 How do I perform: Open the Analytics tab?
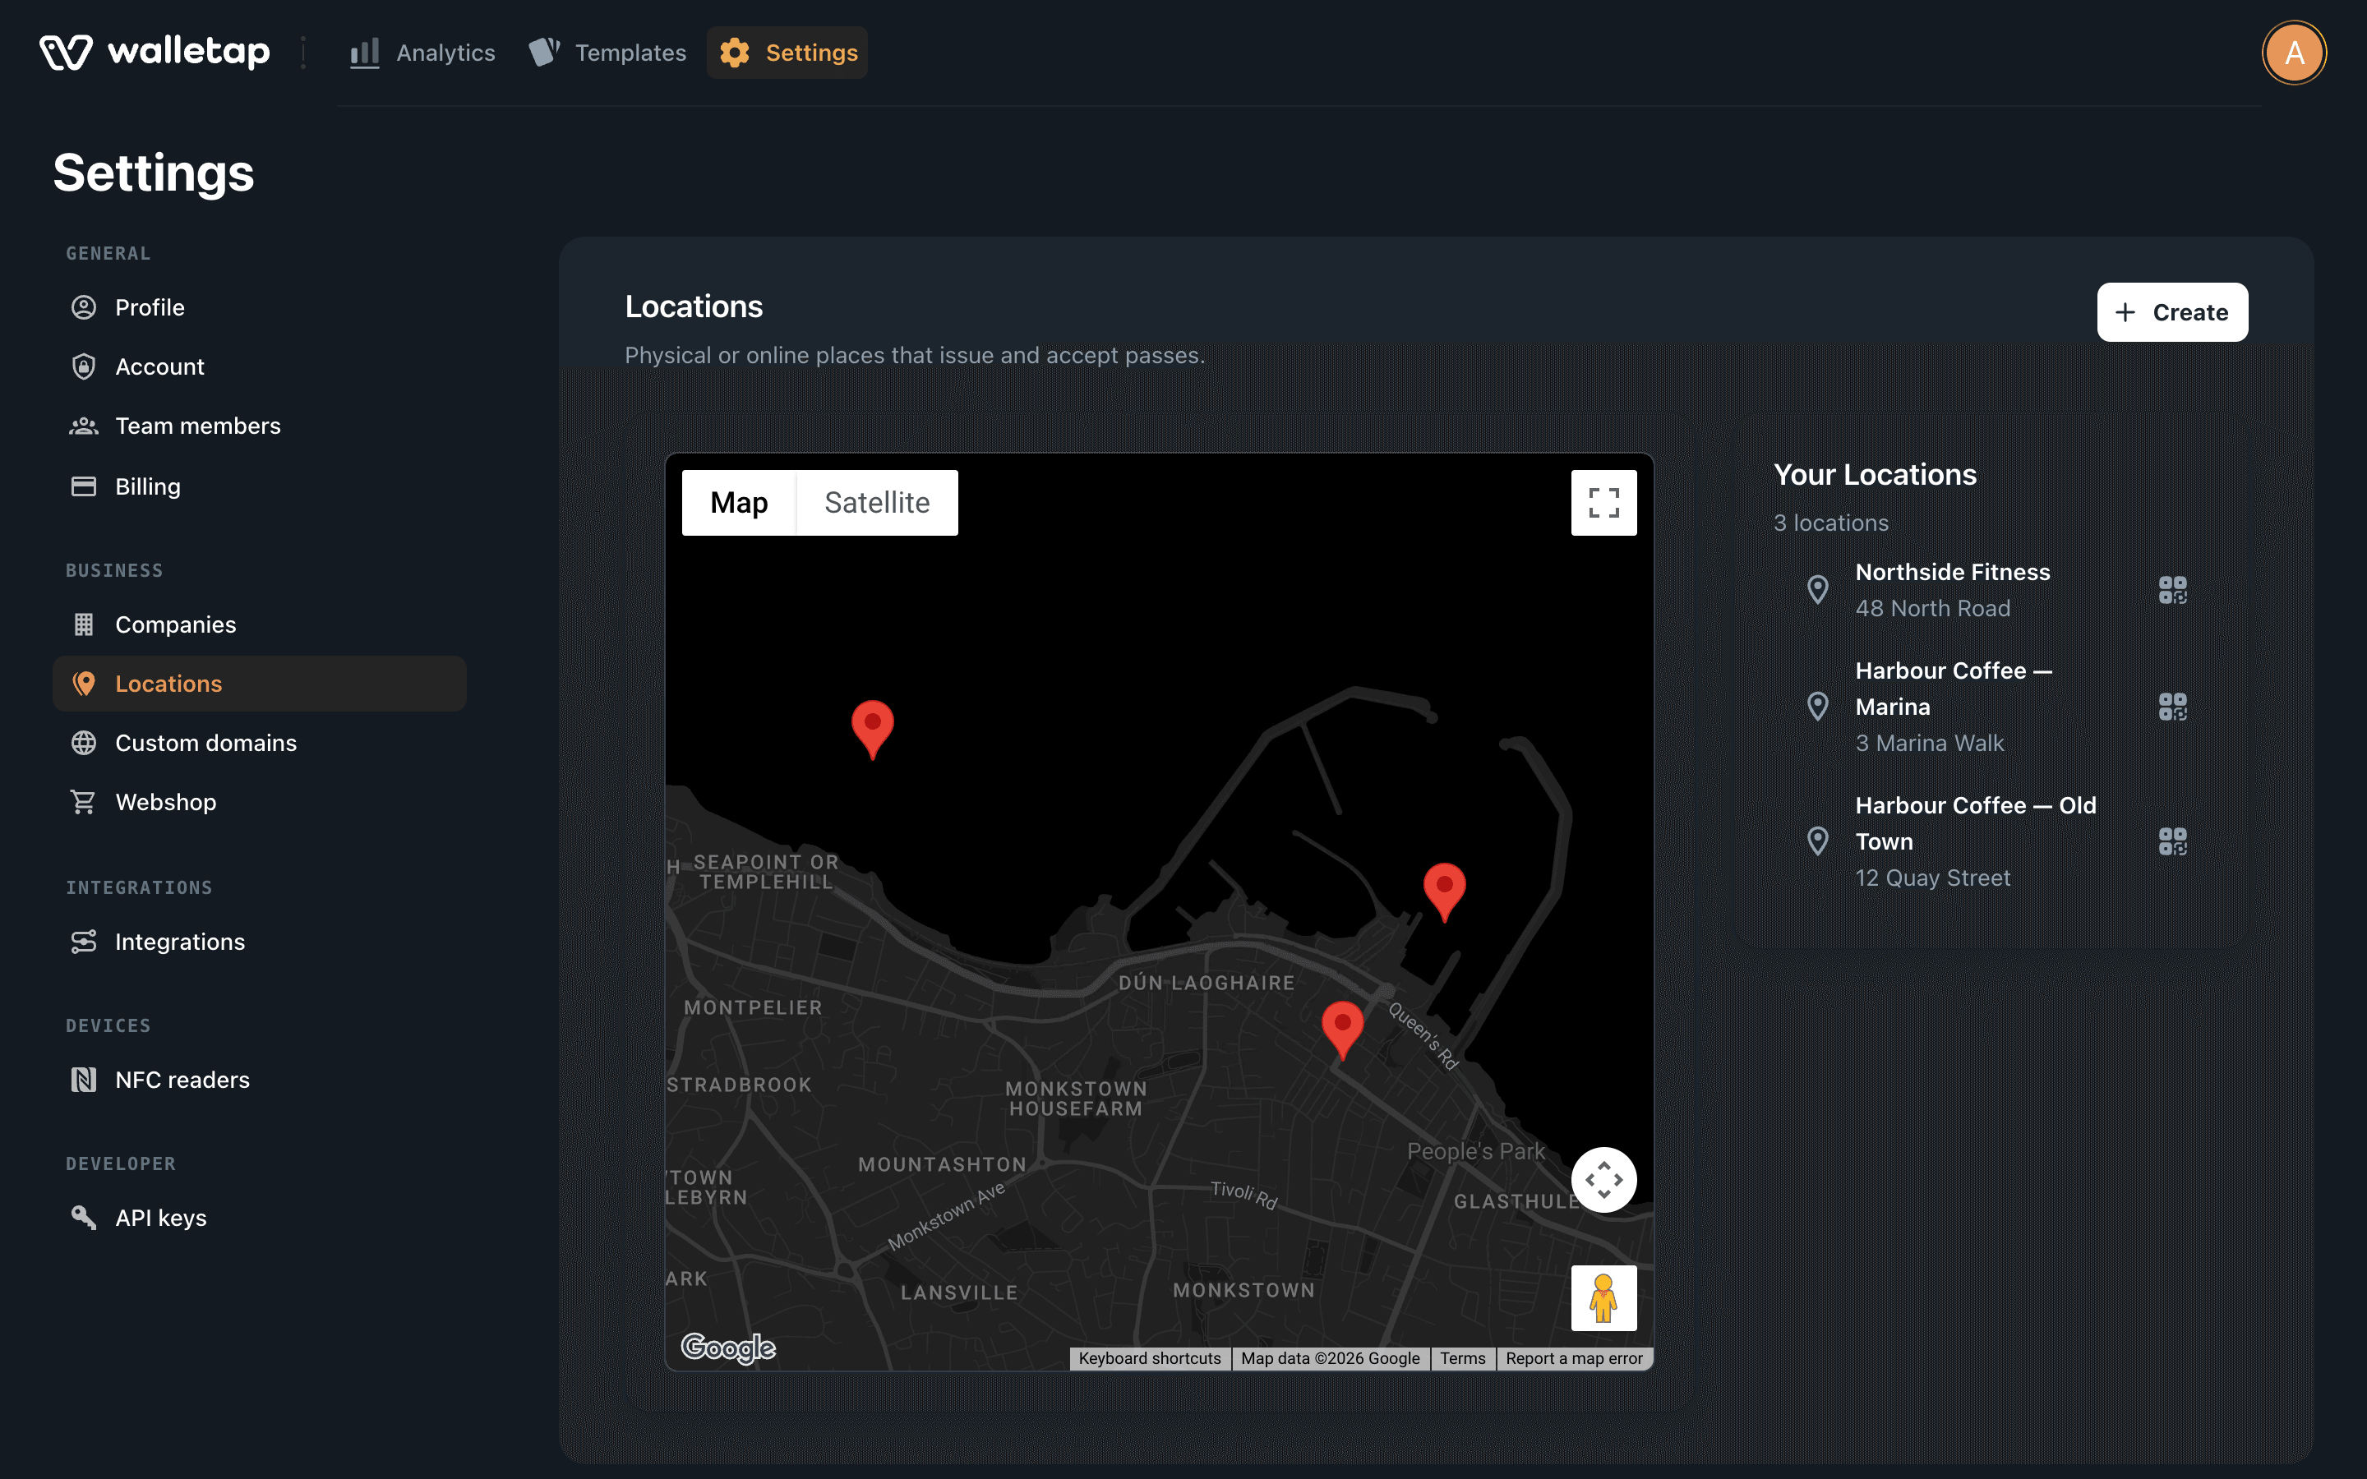coord(422,53)
